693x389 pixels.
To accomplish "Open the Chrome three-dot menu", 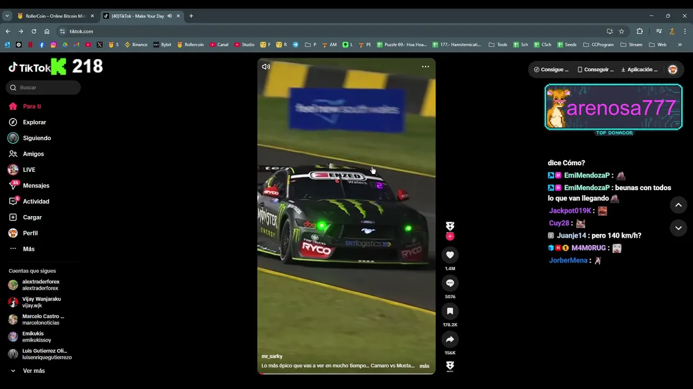I will coord(685,31).
